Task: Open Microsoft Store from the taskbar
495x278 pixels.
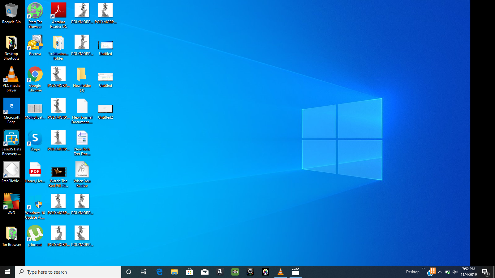Action: (190, 272)
